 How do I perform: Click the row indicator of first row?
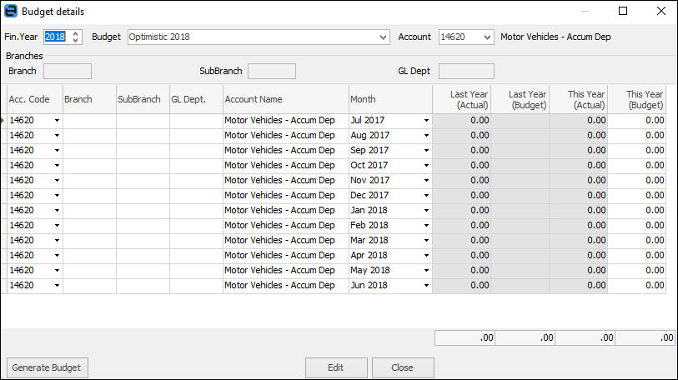point(3,121)
